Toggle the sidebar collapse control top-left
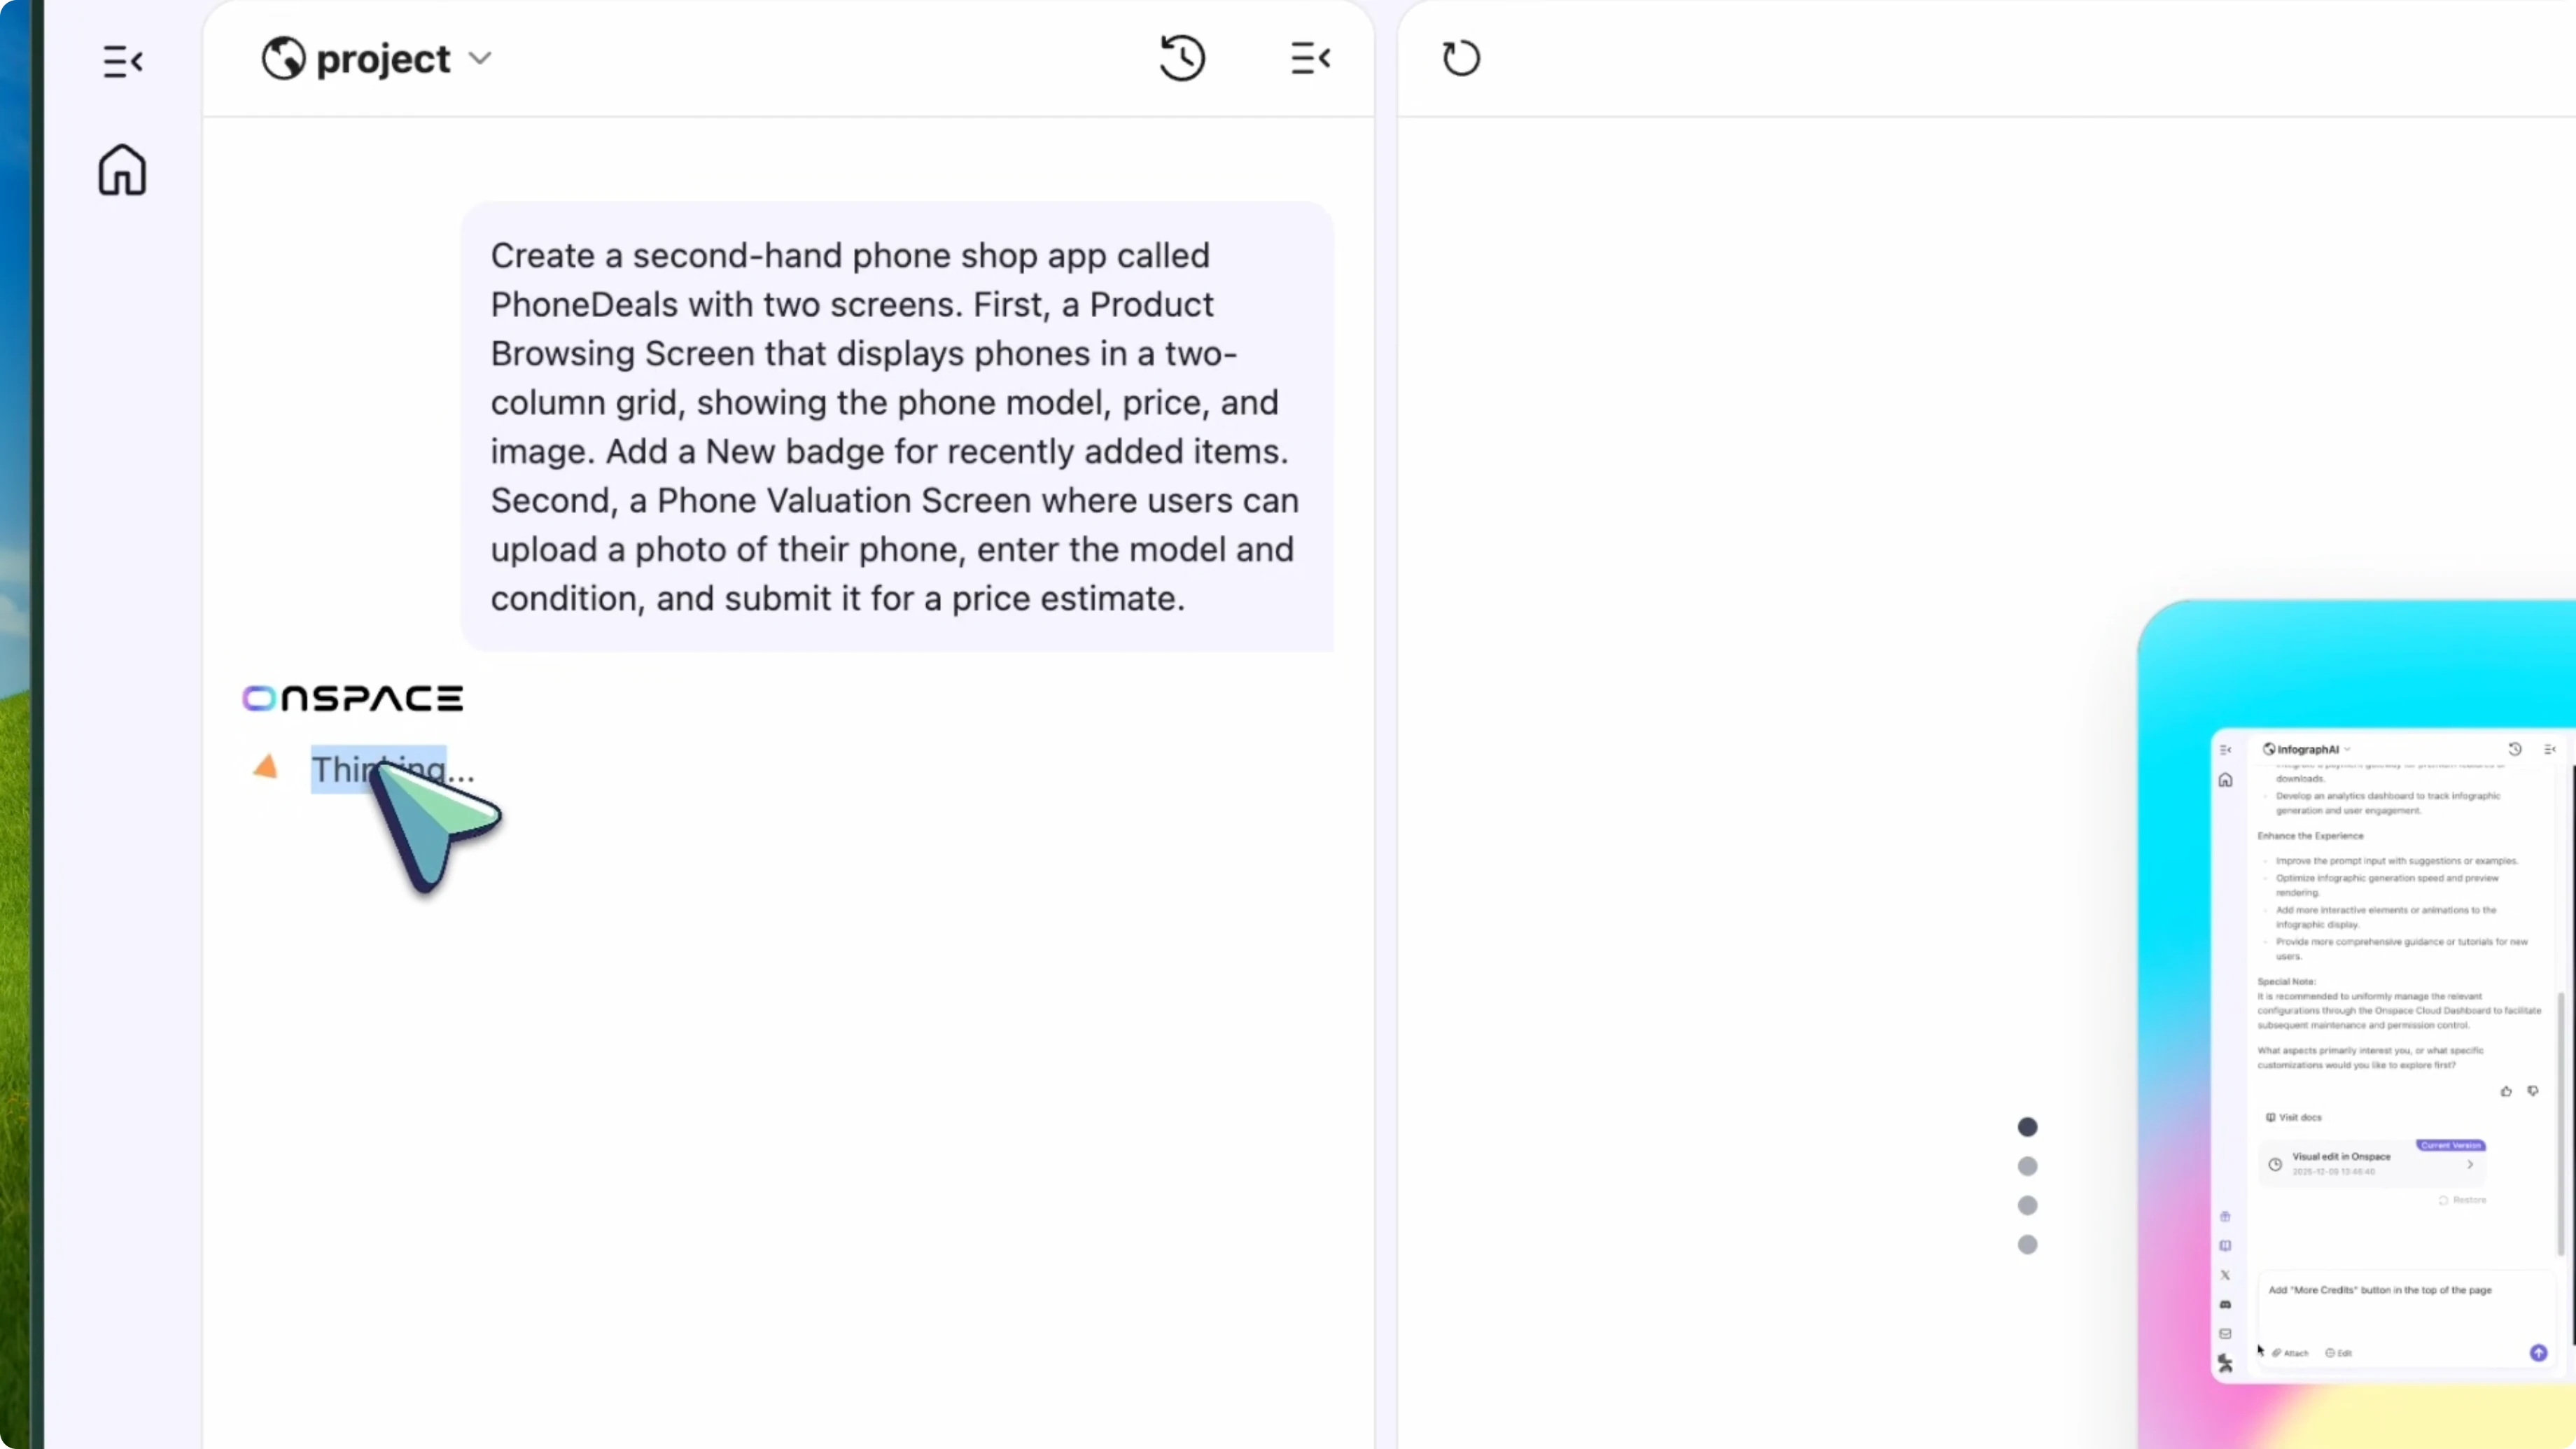Viewport: 2576px width, 1449px height. click(x=122, y=62)
